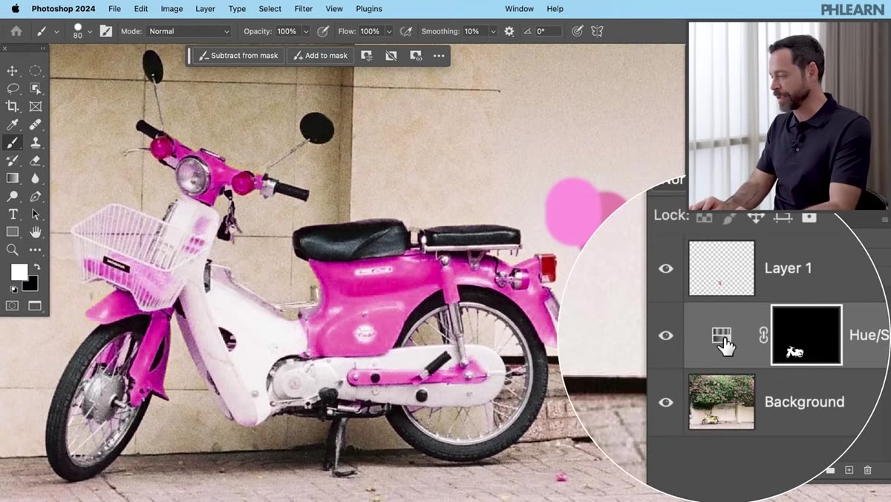Swap foreground and background colors
The height and width of the screenshot is (502, 891).
coord(36,267)
